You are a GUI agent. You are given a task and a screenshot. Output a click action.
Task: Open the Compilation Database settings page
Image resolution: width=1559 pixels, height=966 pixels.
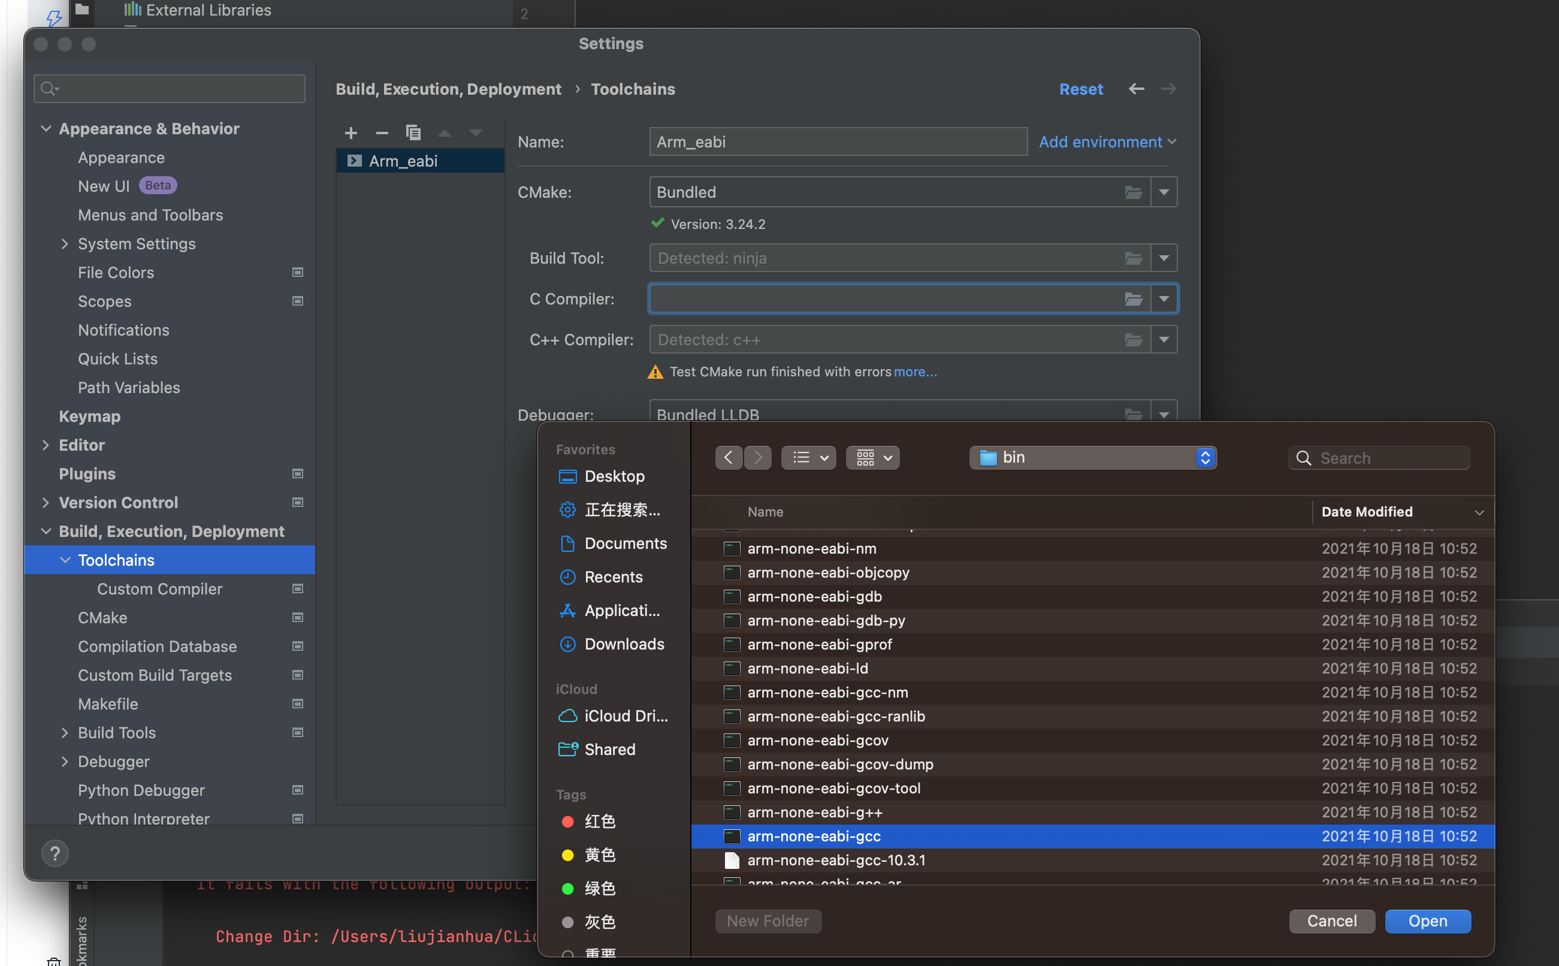coord(157,647)
